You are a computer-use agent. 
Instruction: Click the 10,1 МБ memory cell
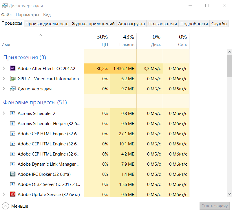127,144
